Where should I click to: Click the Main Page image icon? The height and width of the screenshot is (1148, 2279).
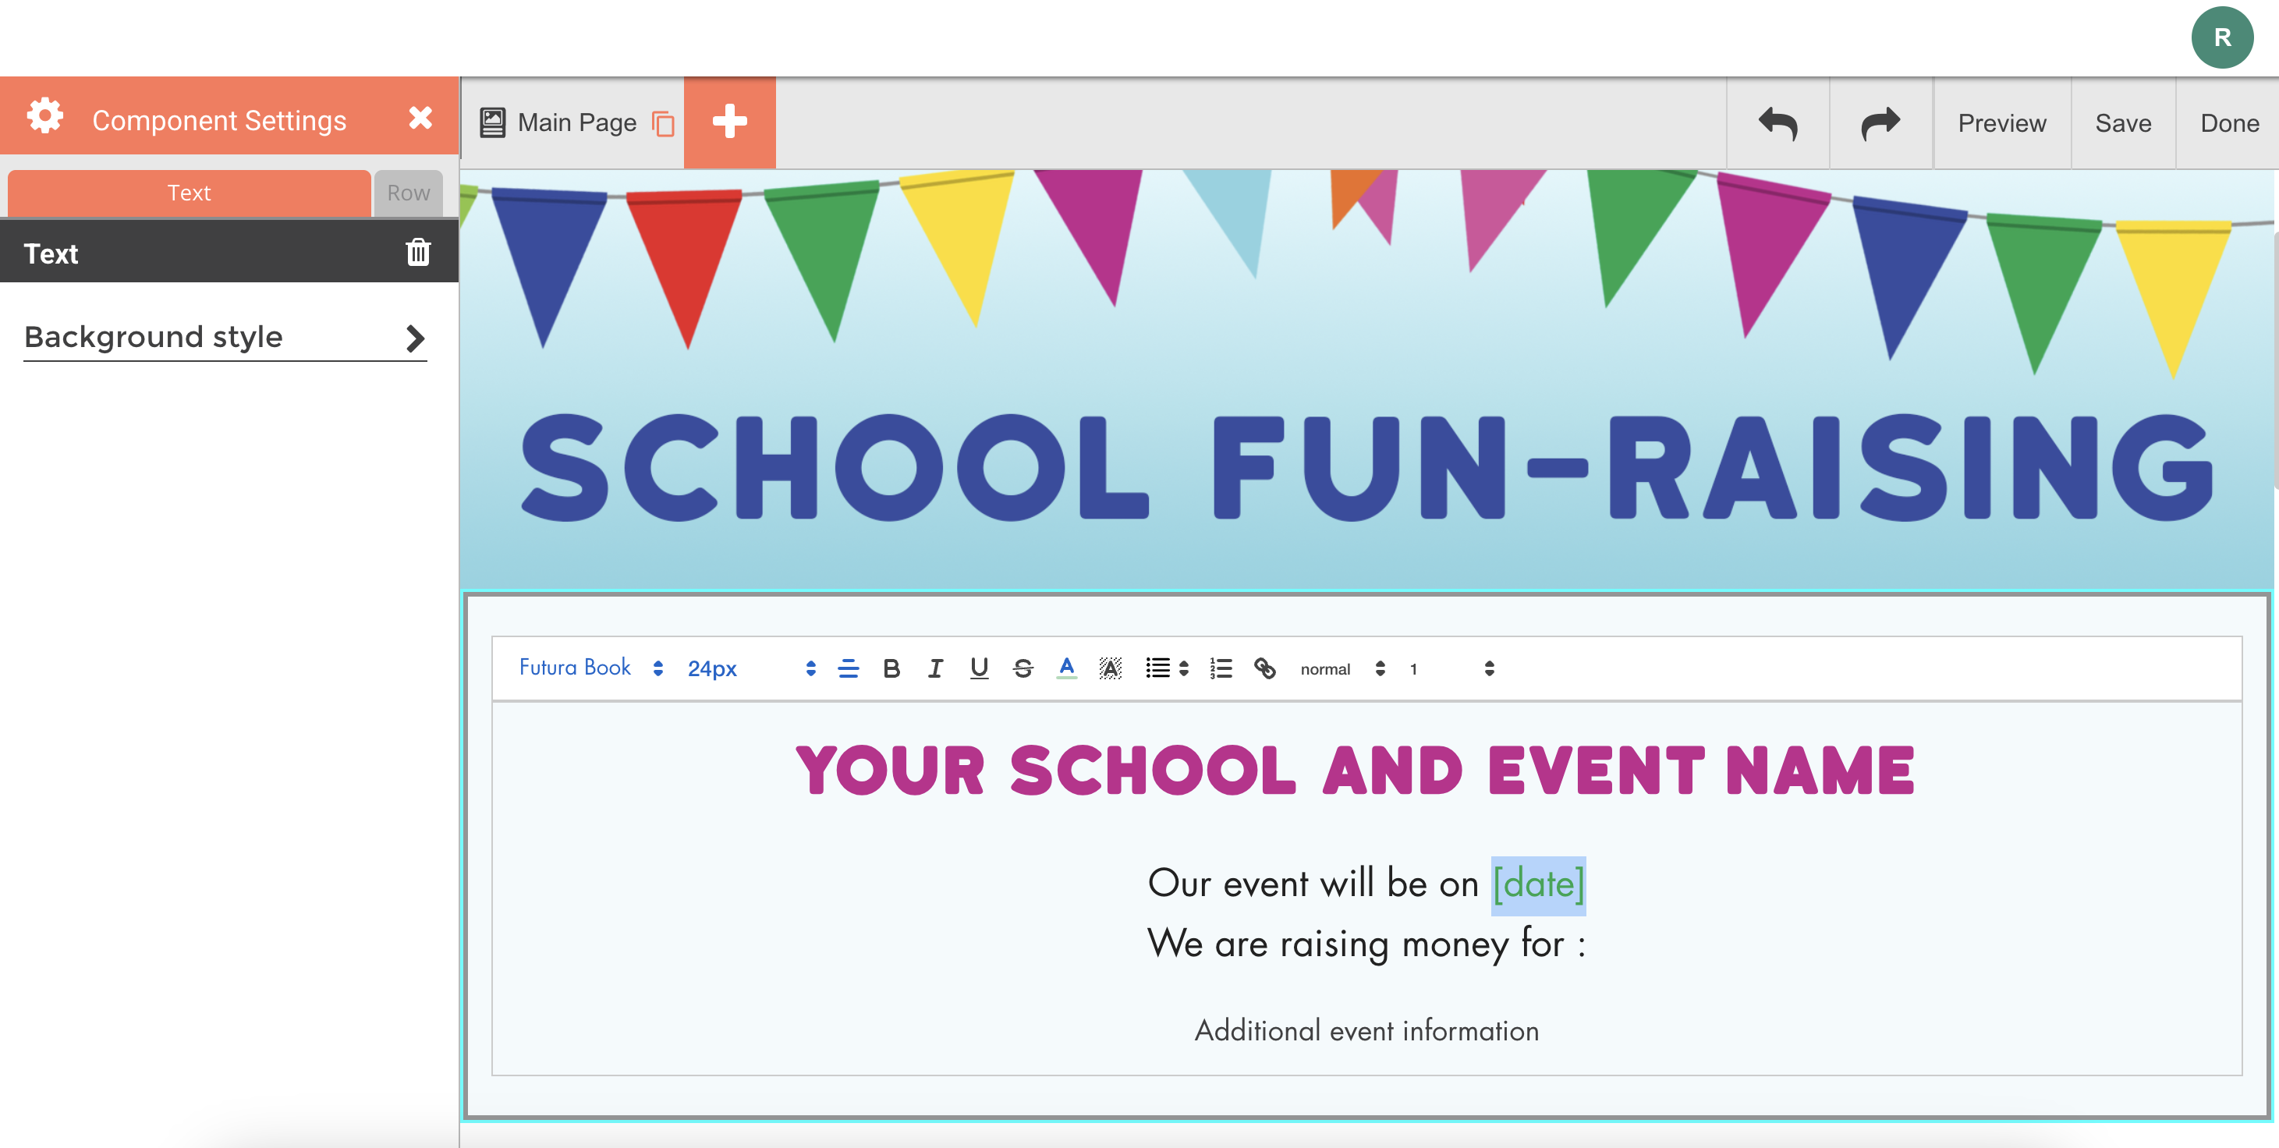click(x=492, y=123)
